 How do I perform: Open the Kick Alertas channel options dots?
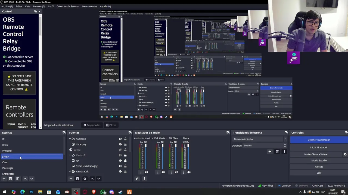tap(158, 172)
